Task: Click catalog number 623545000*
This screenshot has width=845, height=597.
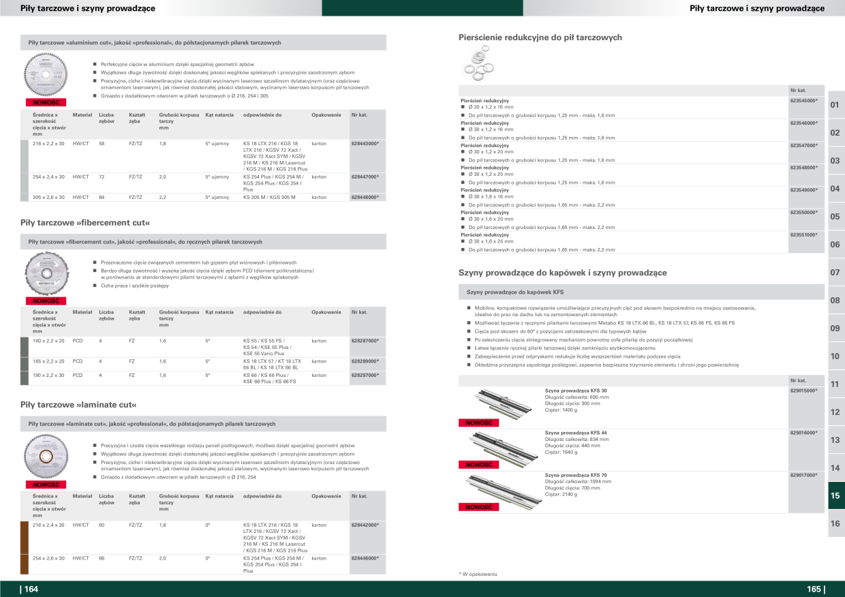Action: (x=804, y=100)
